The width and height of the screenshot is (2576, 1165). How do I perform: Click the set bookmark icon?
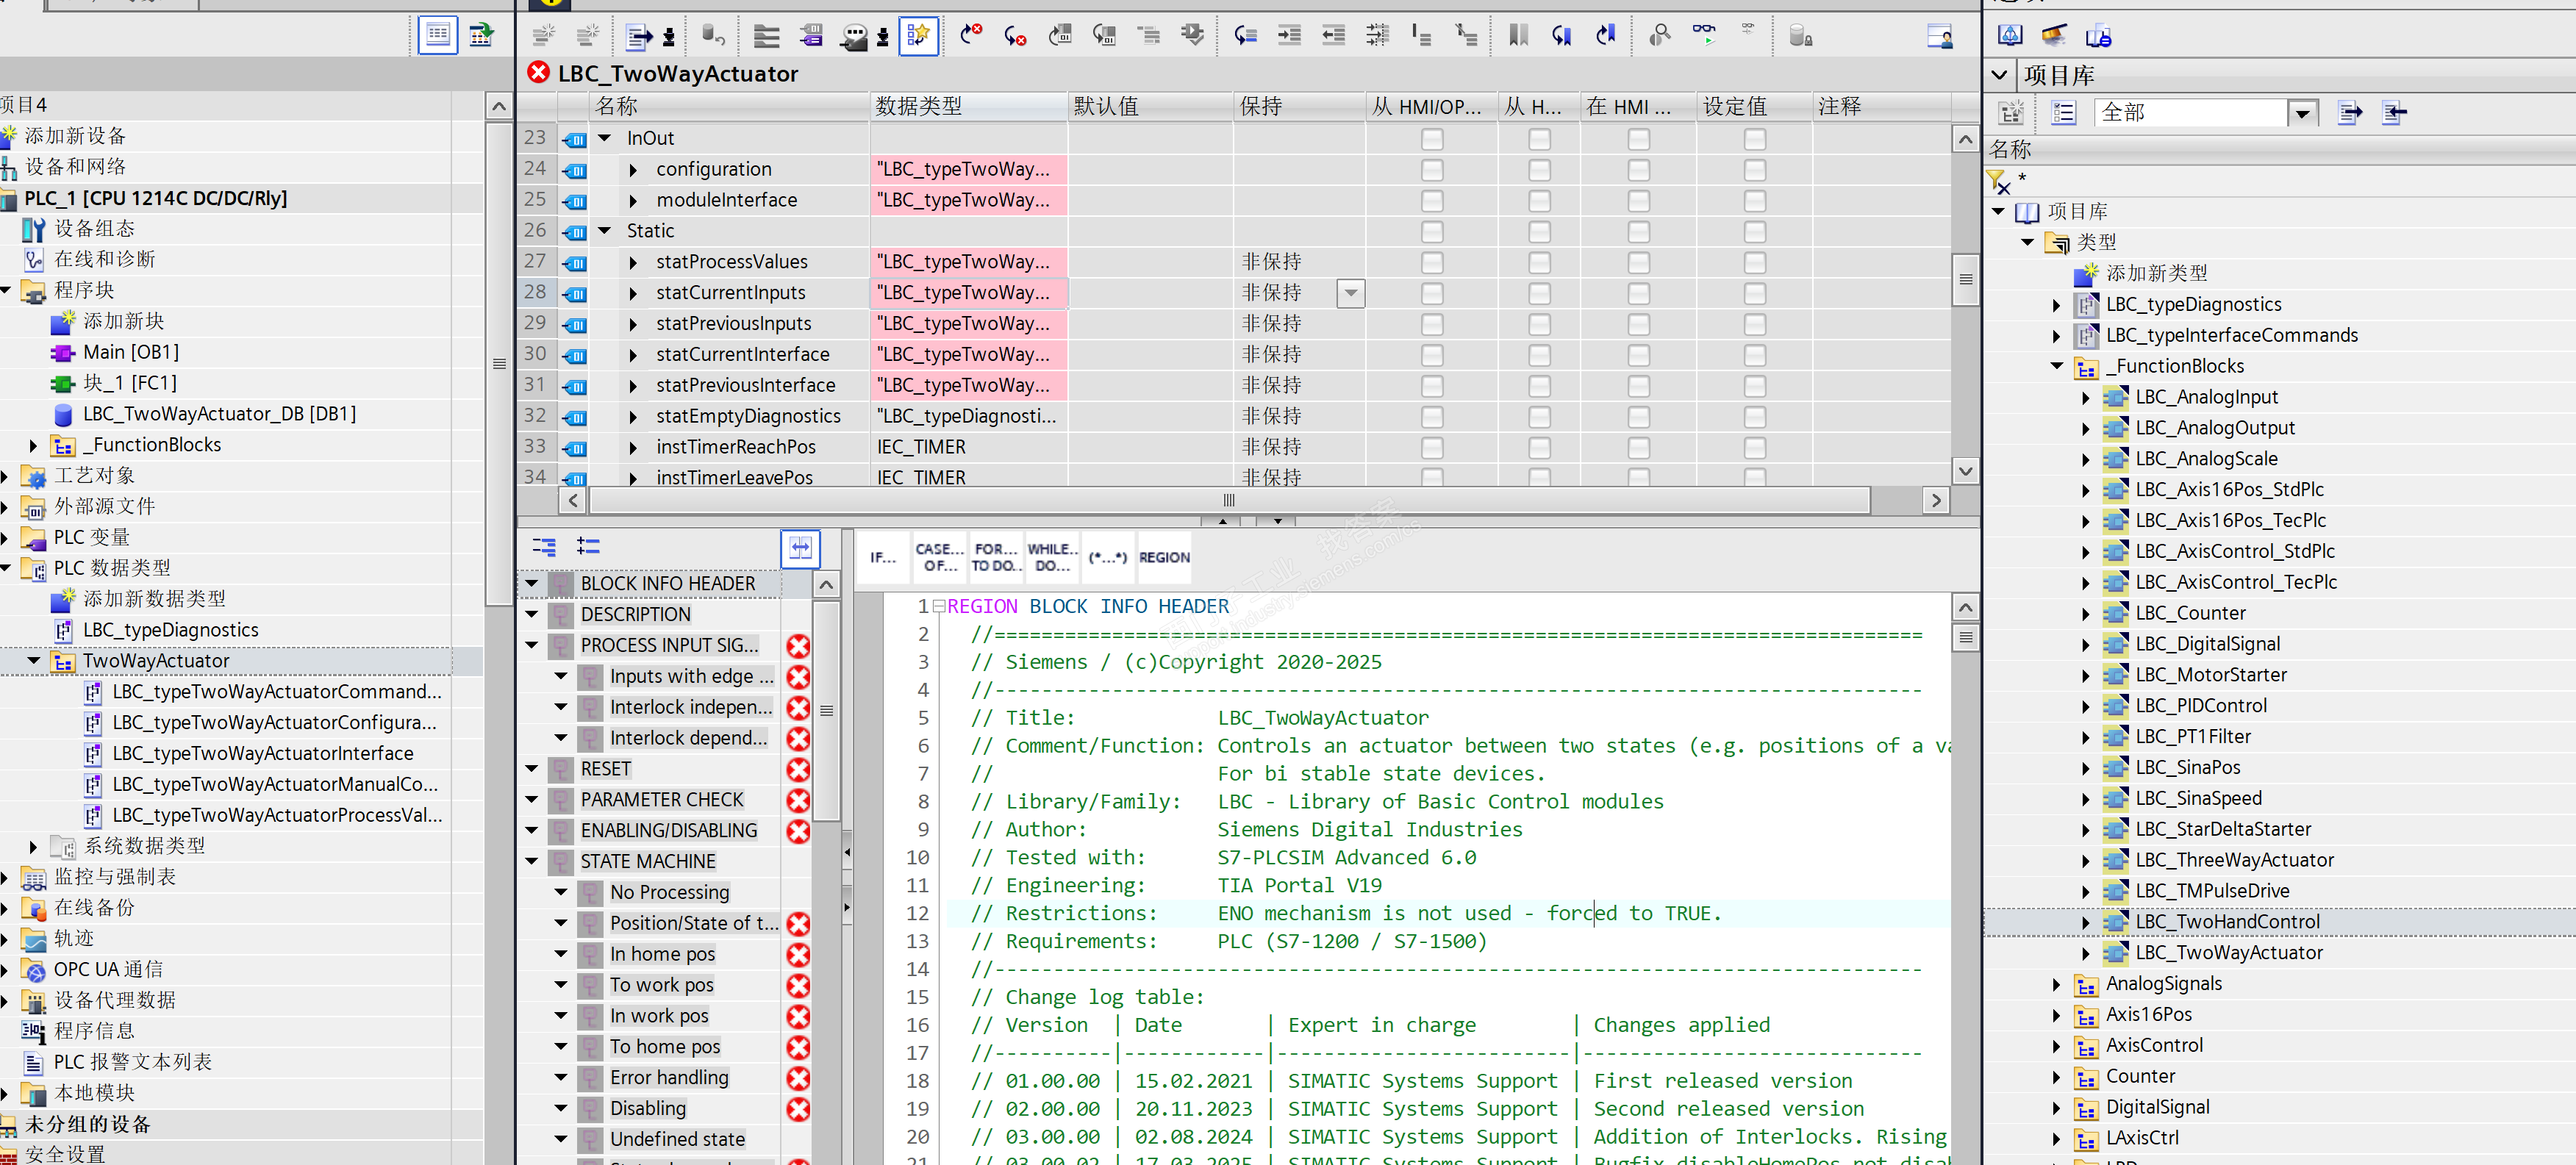pos(1518,36)
